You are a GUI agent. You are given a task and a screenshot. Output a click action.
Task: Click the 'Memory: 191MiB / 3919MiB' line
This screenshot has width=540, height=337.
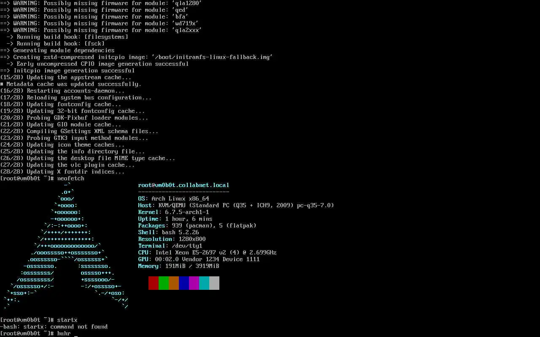pos(178,266)
